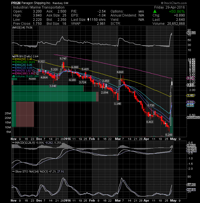This screenshot has width=200, height=203.
Task: Click the Last Size 1150 shrs value
Action: 97,20
